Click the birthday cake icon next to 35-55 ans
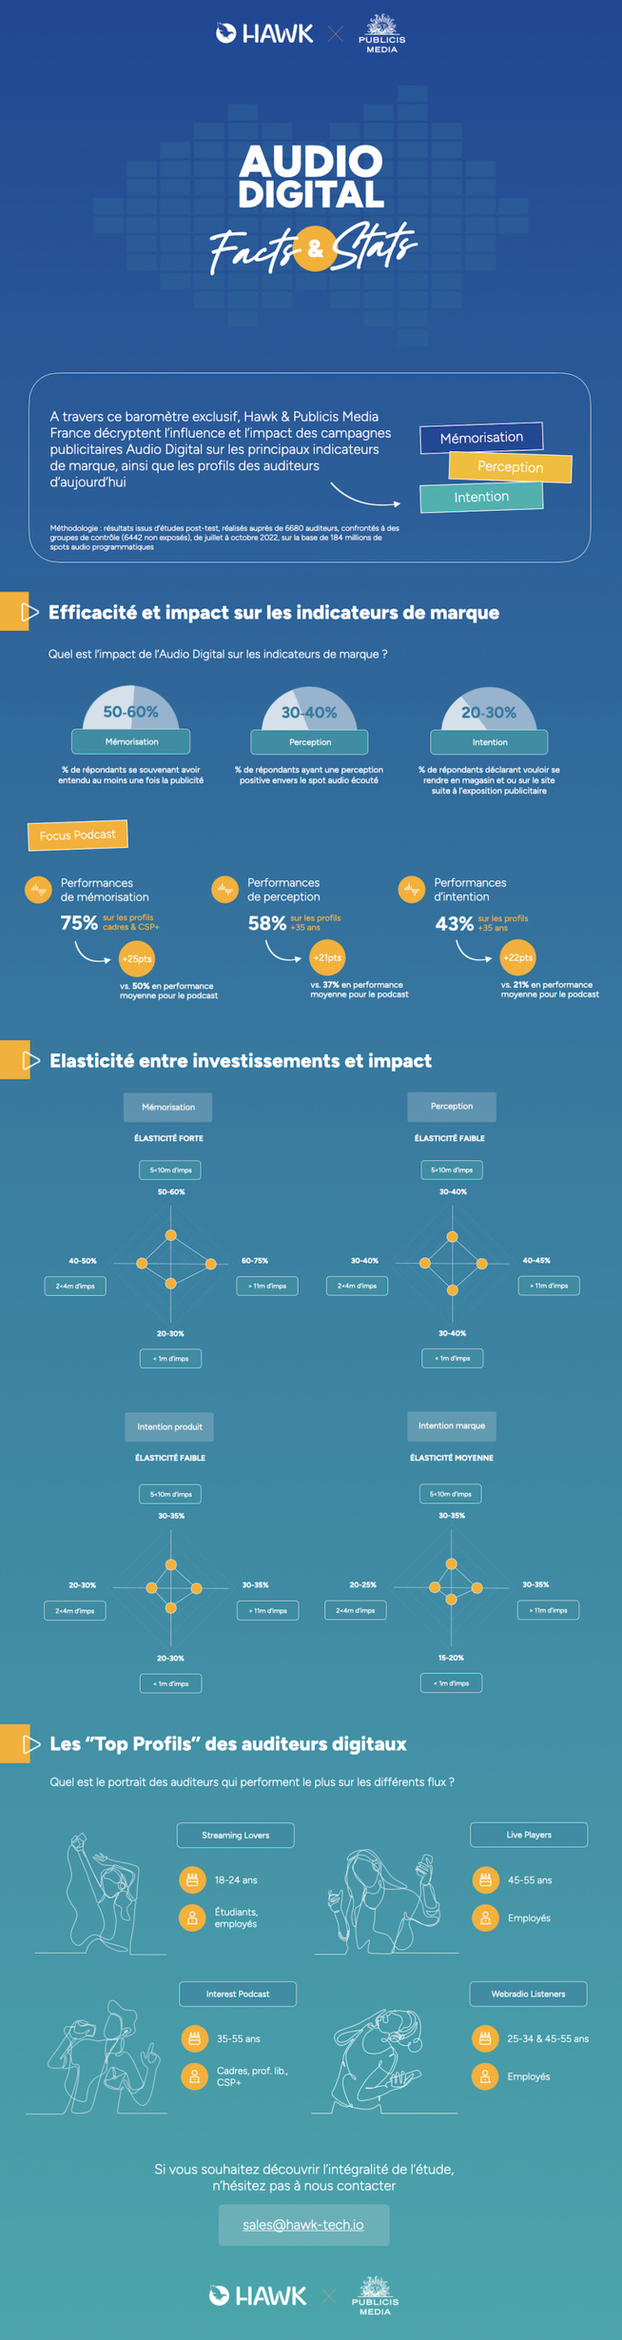The height and width of the screenshot is (2340, 622). (x=194, y=2038)
